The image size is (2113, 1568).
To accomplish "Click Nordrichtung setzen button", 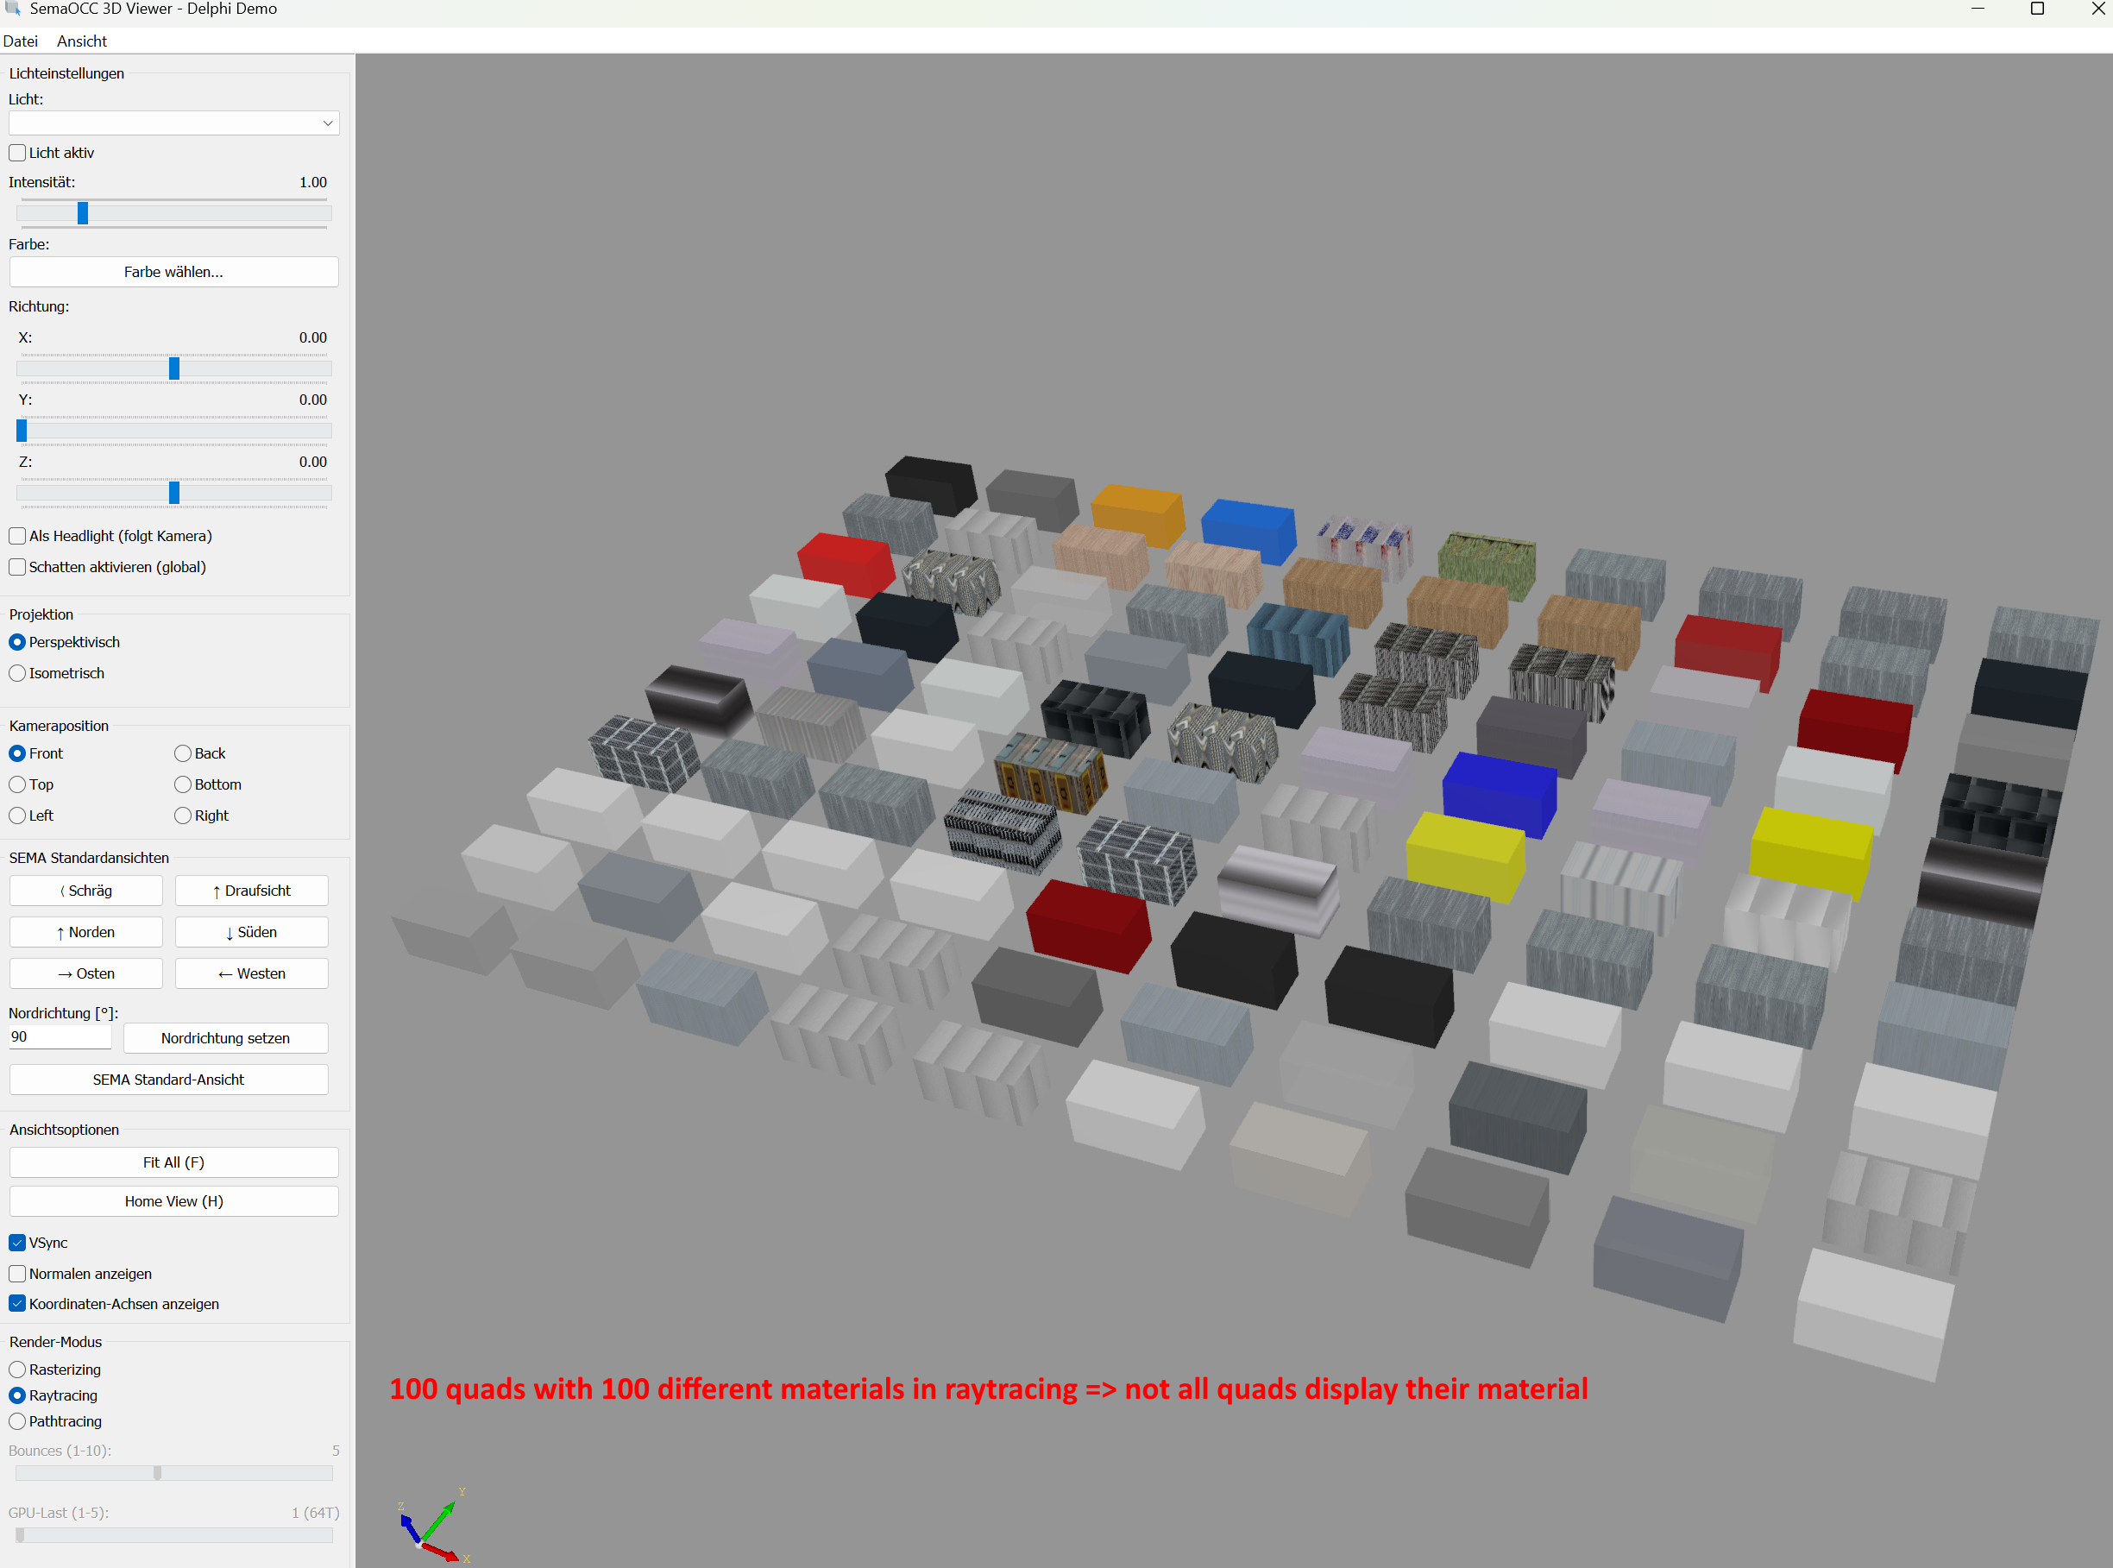I will coord(226,1037).
